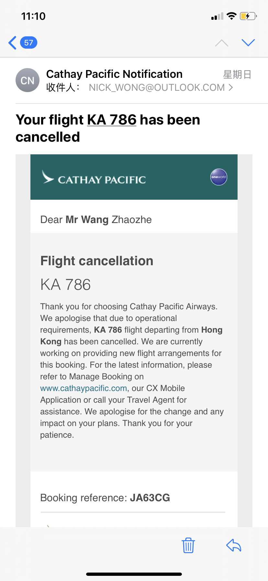This screenshot has height=581, width=268.
Task: Tap the battery status indicator
Action: pos(248,16)
